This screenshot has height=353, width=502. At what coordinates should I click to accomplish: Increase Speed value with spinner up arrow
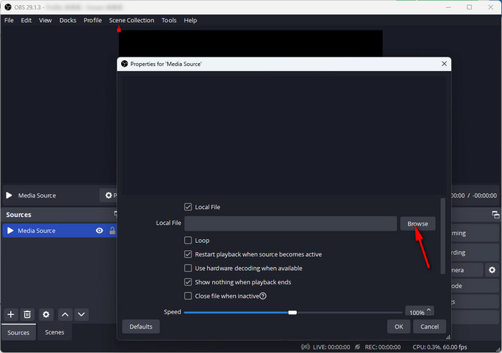[x=430, y=309]
